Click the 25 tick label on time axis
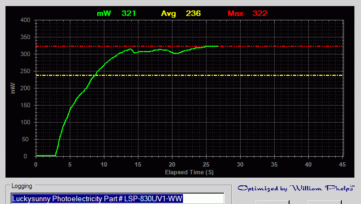Screen dimensions: 361x204 click(206, 164)
